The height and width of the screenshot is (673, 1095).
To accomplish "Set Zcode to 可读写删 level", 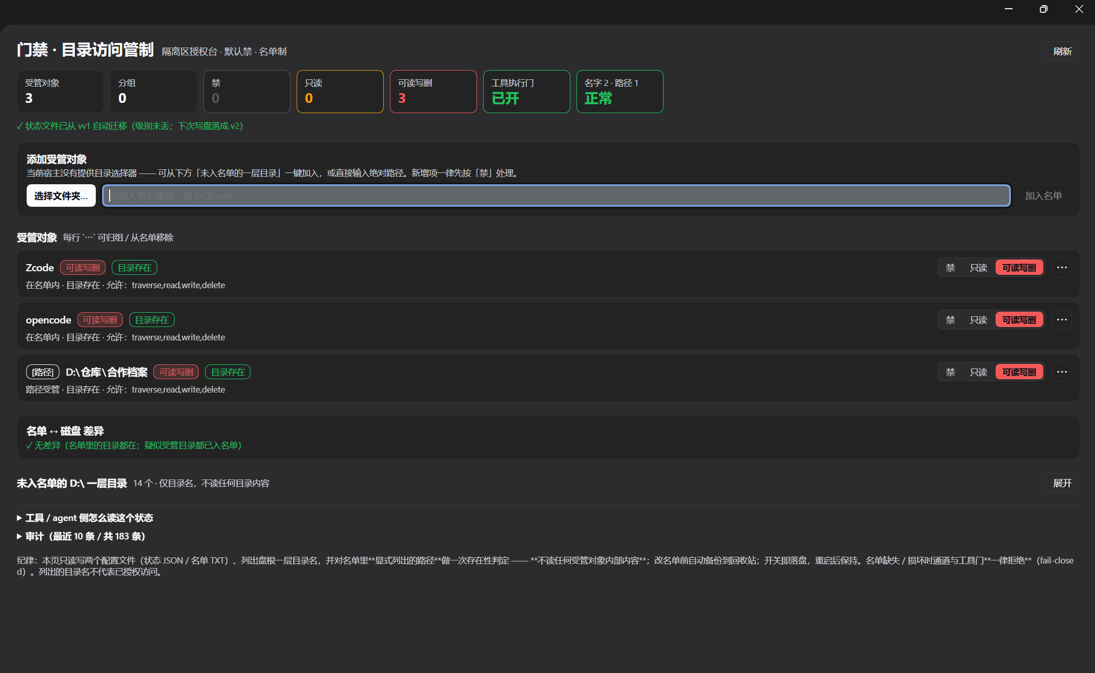I will point(1019,268).
